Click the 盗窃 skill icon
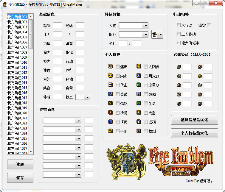Screen dimensions: 225x192 click(139, 122)
